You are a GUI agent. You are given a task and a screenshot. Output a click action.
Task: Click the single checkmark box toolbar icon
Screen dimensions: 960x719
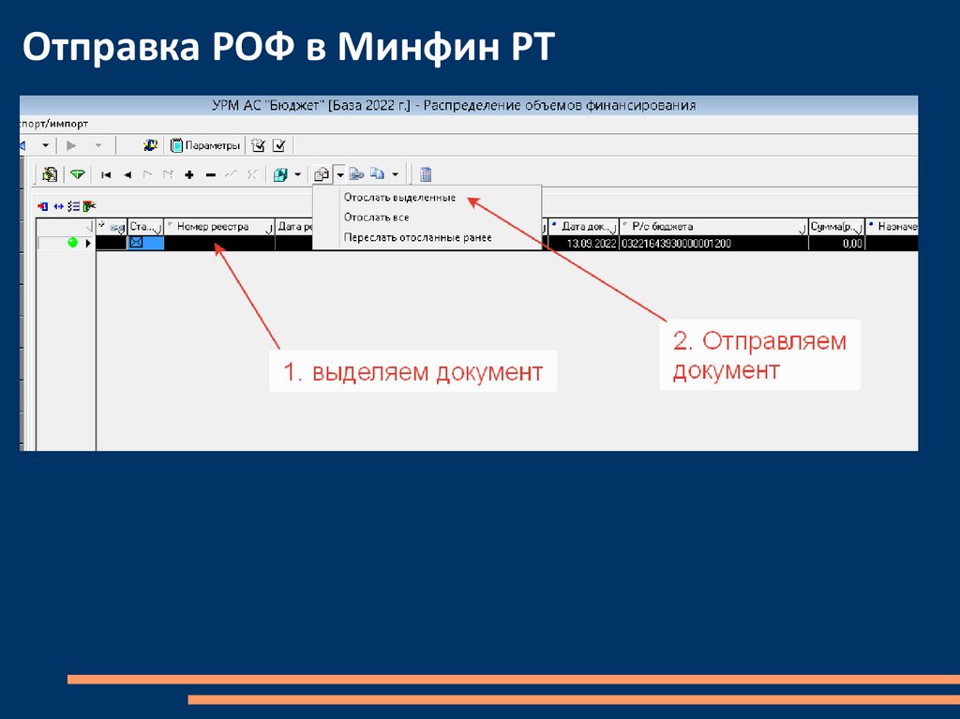(x=279, y=145)
